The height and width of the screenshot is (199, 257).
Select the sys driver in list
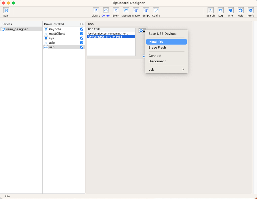click(51, 38)
